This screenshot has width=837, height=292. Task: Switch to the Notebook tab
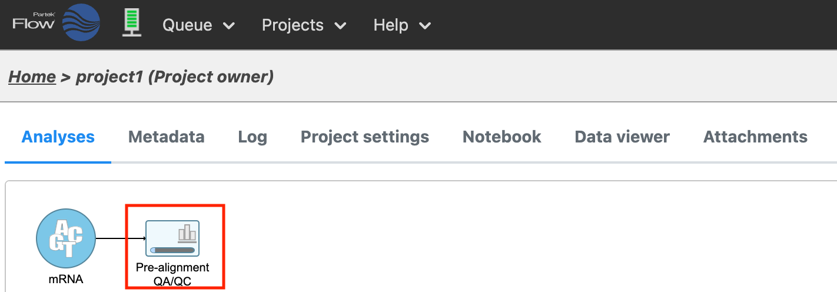(501, 137)
